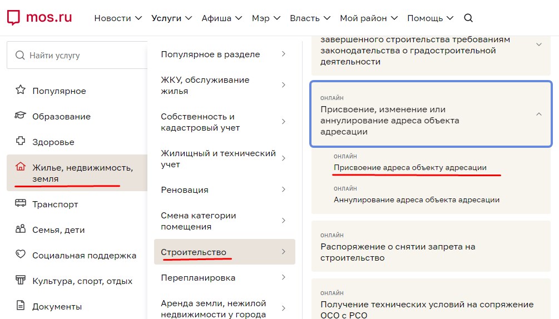Click the column icon for Культура, спорт, отдых
Screen dimensions: 559x319
click(21, 280)
